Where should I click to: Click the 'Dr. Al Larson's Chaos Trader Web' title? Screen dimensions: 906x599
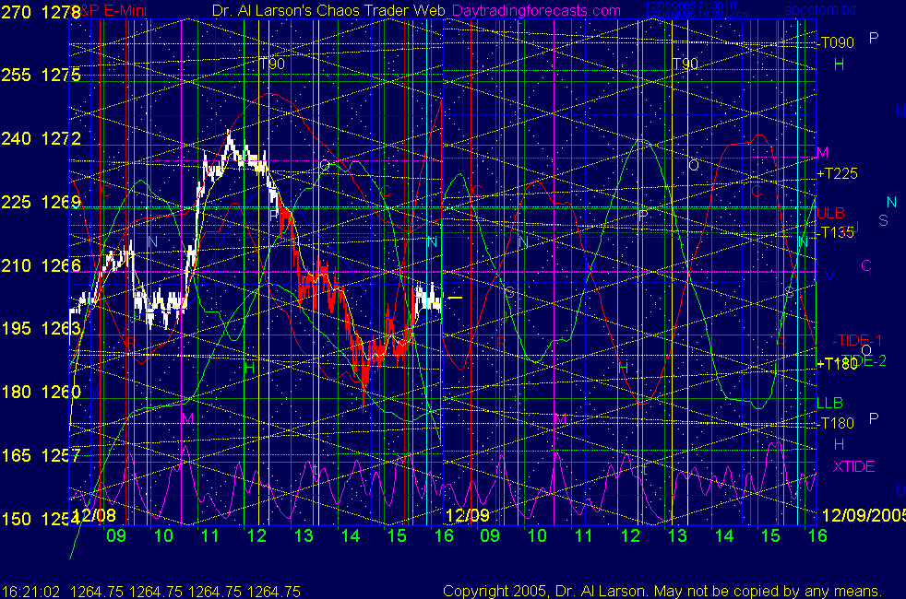[328, 10]
